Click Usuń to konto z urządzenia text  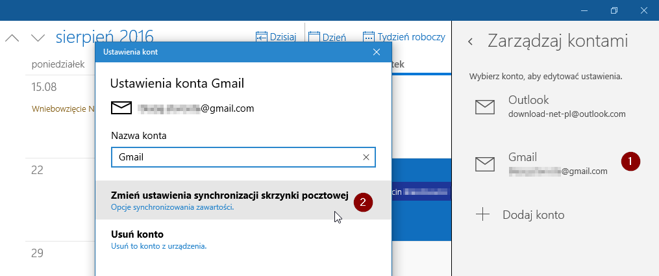159,246
